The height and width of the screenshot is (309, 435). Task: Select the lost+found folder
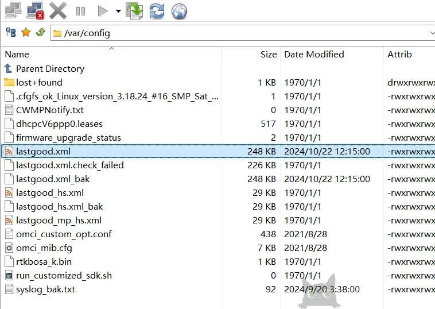pos(39,83)
